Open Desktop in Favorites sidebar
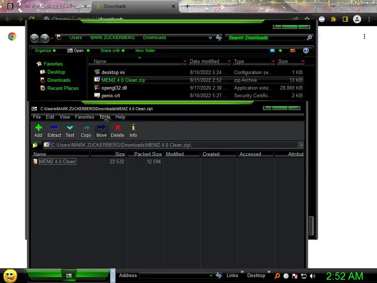Screen dimensions: 377x283 coord(56,72)
